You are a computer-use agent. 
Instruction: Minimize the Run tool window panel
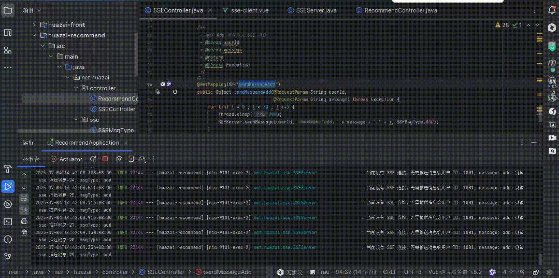[x=534, y=143]
